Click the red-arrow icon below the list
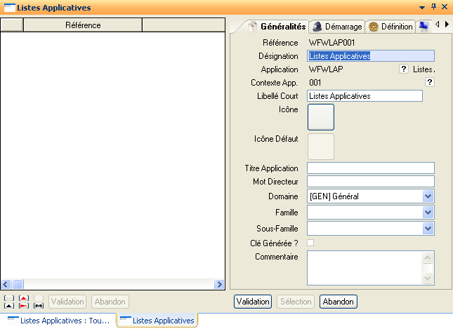Viewport: 453px width, 329px height. pyautogui.click(x=23, y=297)
